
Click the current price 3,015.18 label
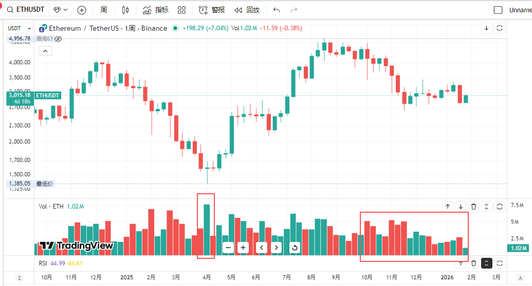point(20,98)
